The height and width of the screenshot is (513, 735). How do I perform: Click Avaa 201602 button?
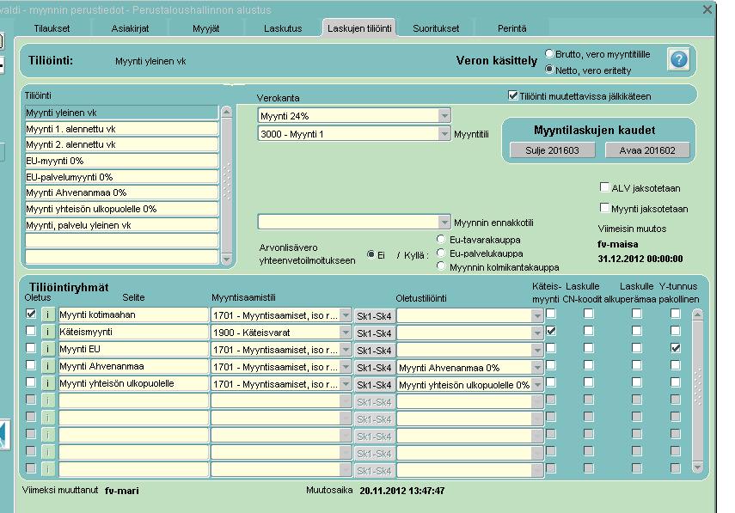[x=647, y=150]
